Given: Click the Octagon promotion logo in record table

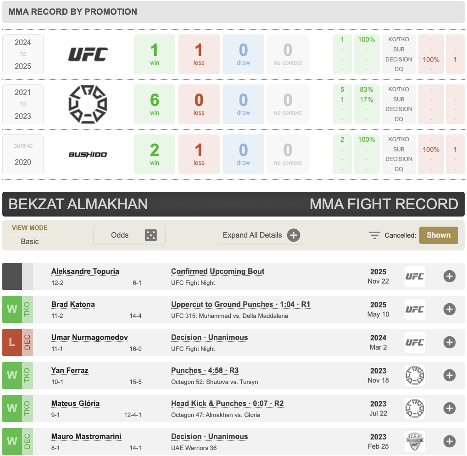Looking at the screenshot, I should pos(88,104).
